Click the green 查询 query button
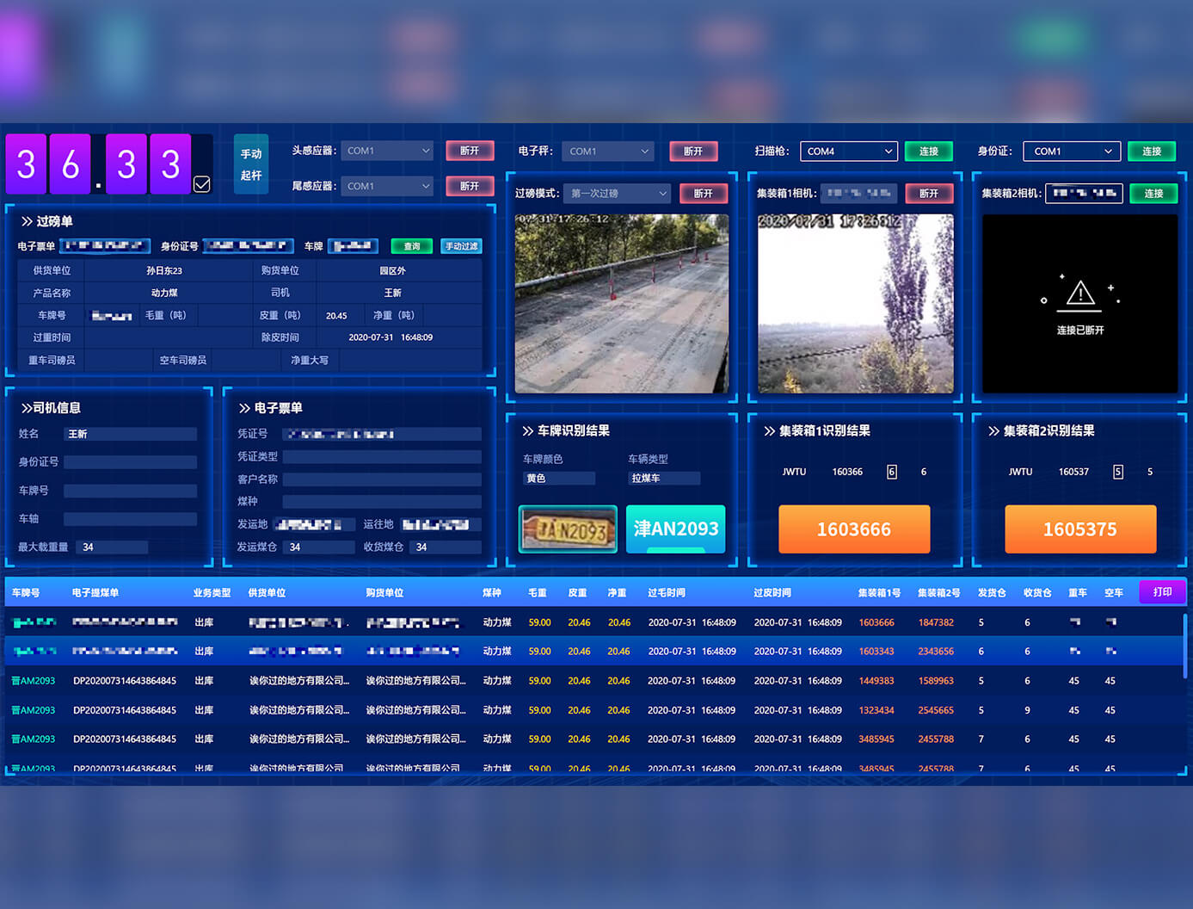The width and height of the screenshot is (1193, 909). coord(412,246)
